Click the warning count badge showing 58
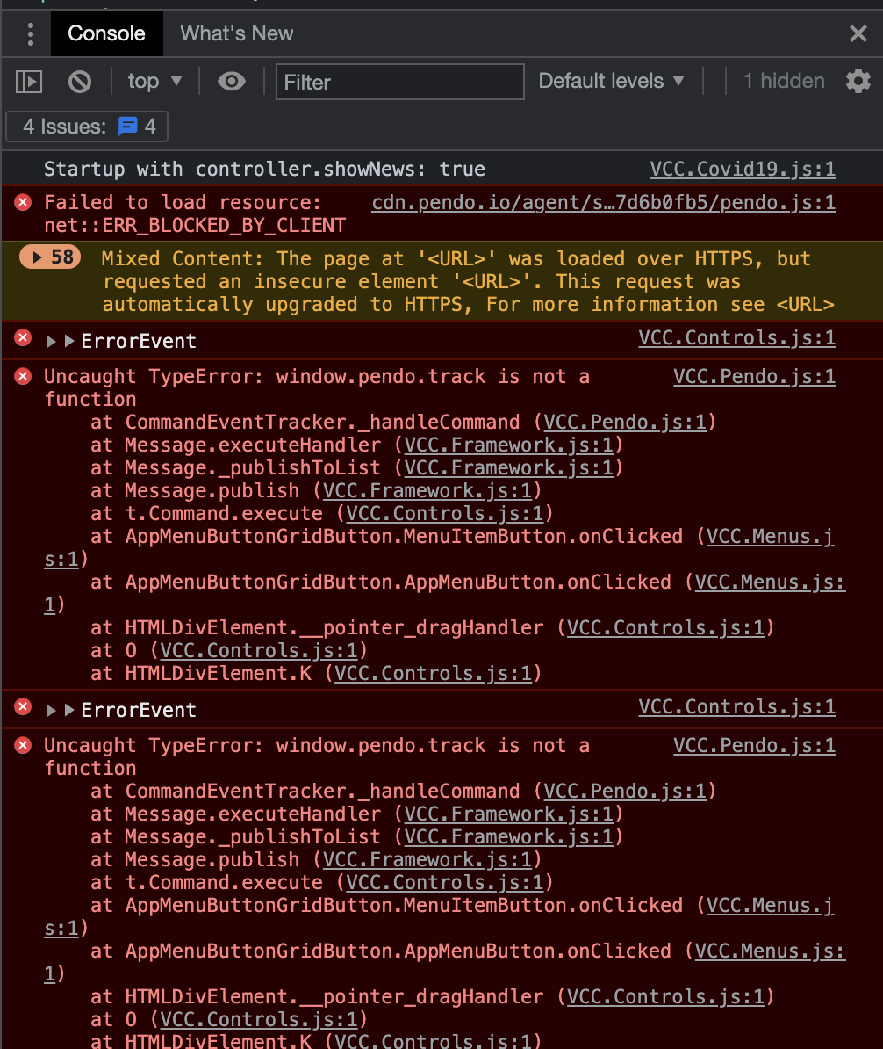Image resolution: width=883 pixels, height=1049 pixels. tap(49, 258)
